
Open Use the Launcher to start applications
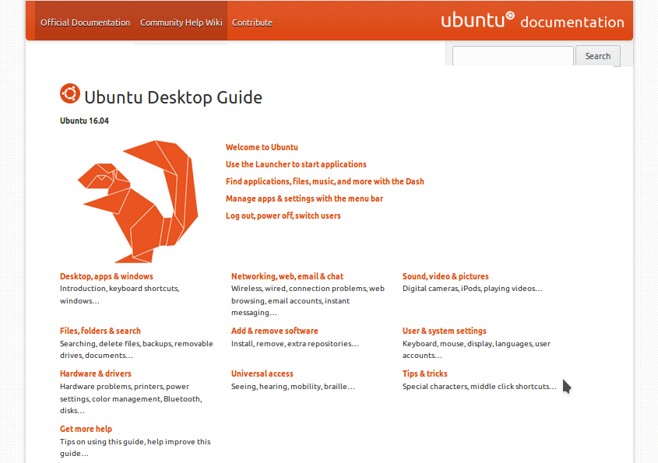[x=296, y=164]
